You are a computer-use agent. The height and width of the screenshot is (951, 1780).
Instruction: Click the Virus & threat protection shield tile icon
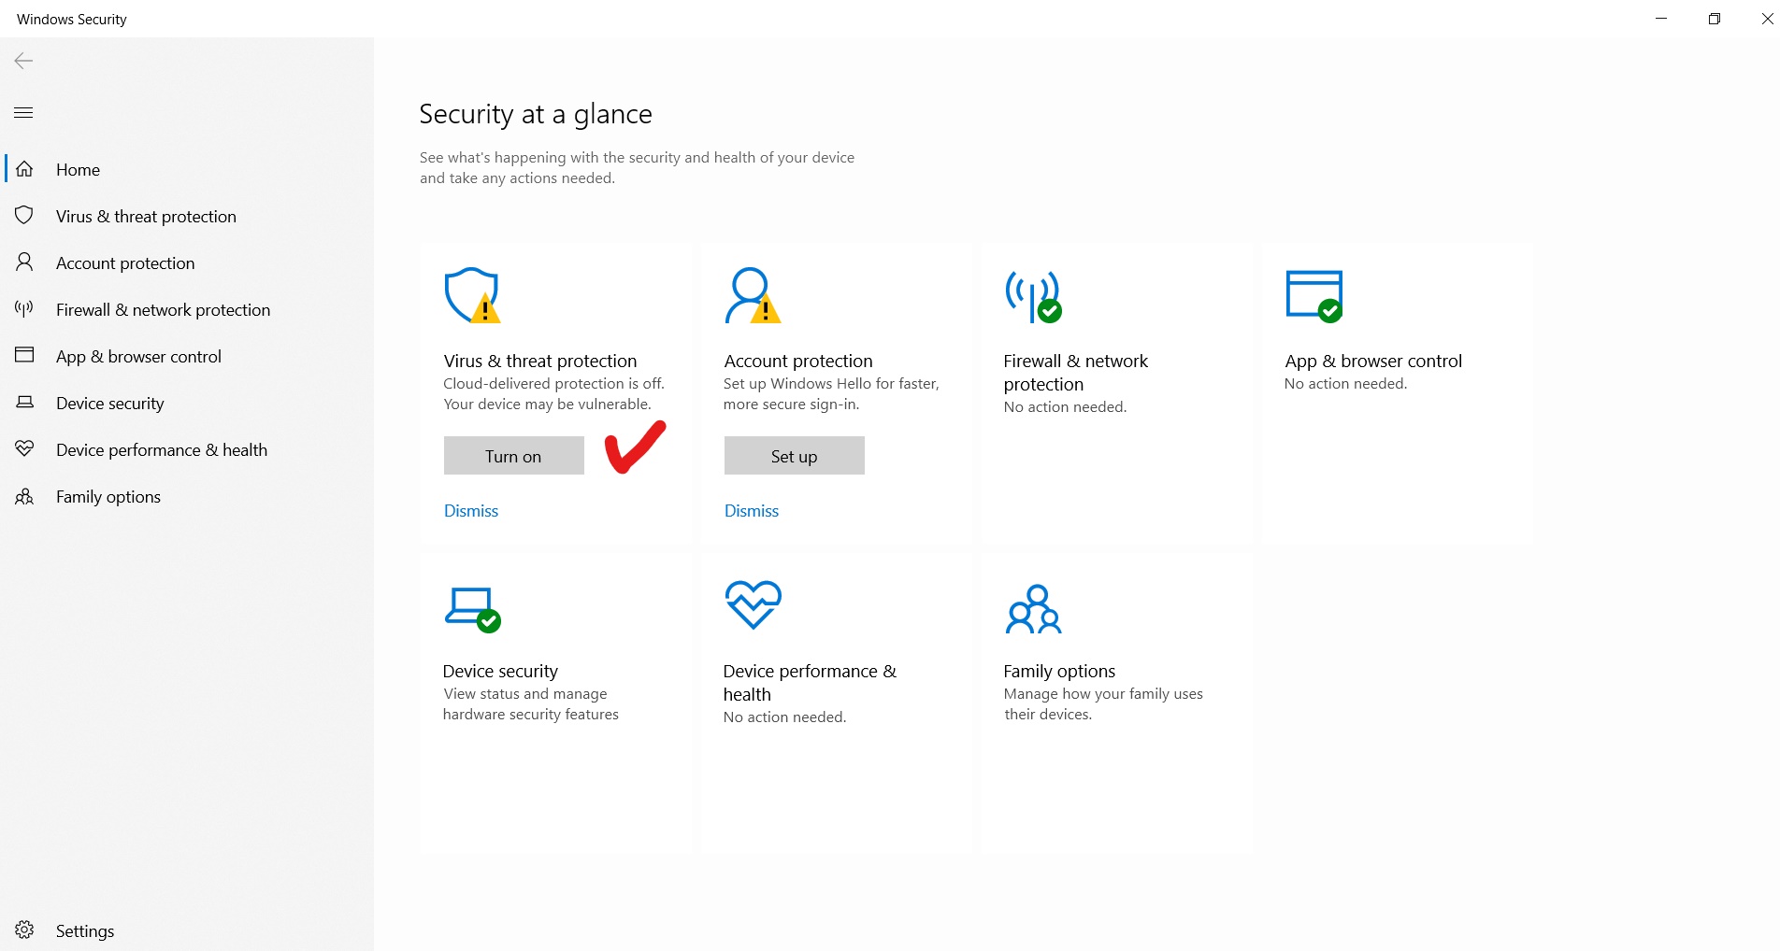click(x=472, y=295)
